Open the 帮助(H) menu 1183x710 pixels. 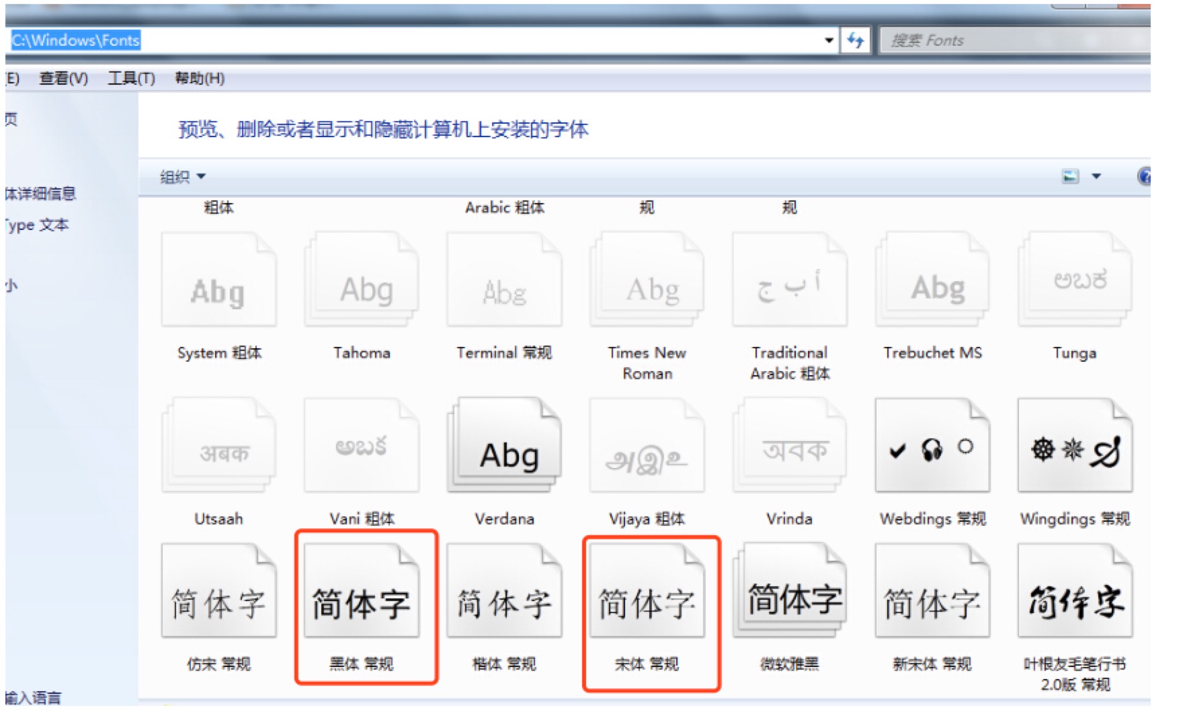200,79
